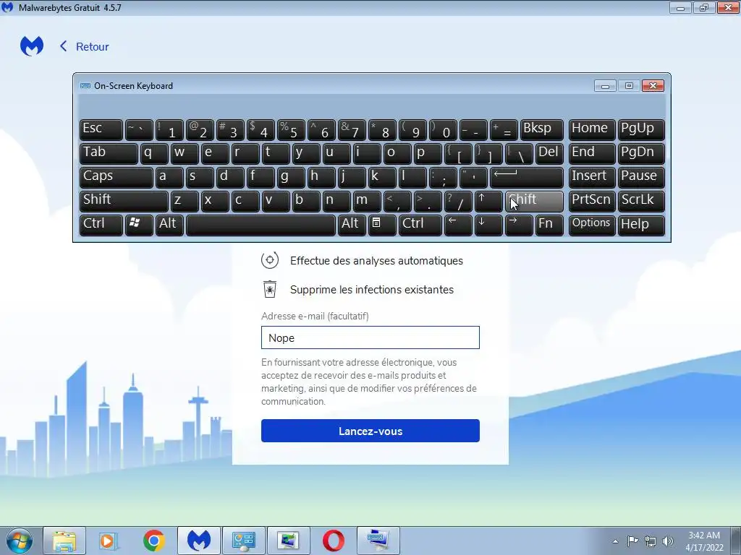Viewport: 741px width, 555px height.
Task: Tap the backslash key
Action: click(519, 153)
